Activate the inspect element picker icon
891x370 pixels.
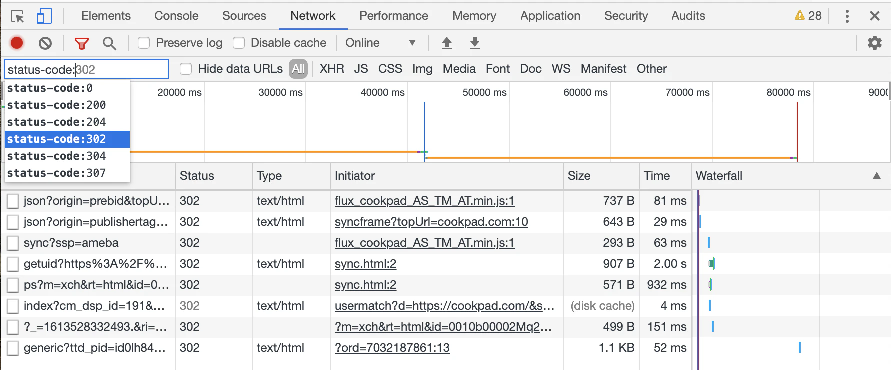(x=17, y=16)
